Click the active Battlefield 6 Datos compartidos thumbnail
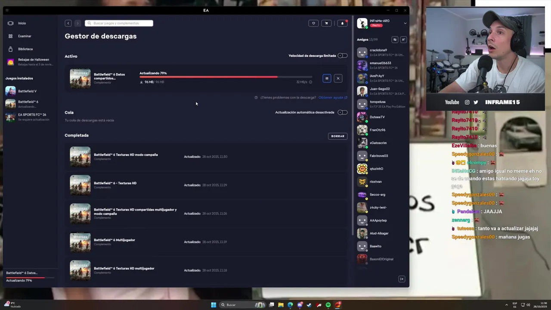This screenshot has width=551, height=310. pyautogui.click(x=80, y=78)
